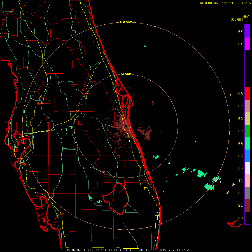Click the light pink IC color block
The width and height of the screenshot is (252, 252).
pyautogui.click(x=247, y=181)
